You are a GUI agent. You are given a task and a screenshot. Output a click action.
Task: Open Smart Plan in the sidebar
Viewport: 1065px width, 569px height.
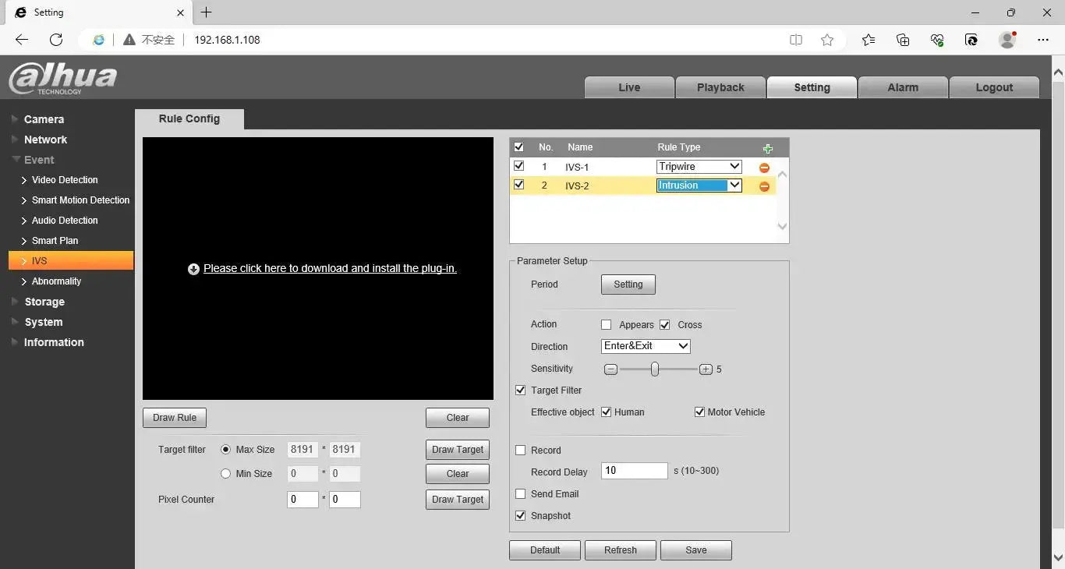point(55,241)
